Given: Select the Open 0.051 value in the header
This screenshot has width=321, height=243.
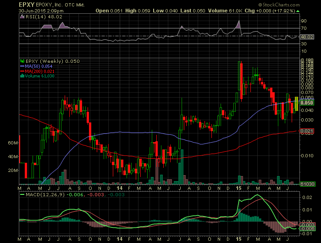Looking at the screenshot, I should click(x=109, y=11).
